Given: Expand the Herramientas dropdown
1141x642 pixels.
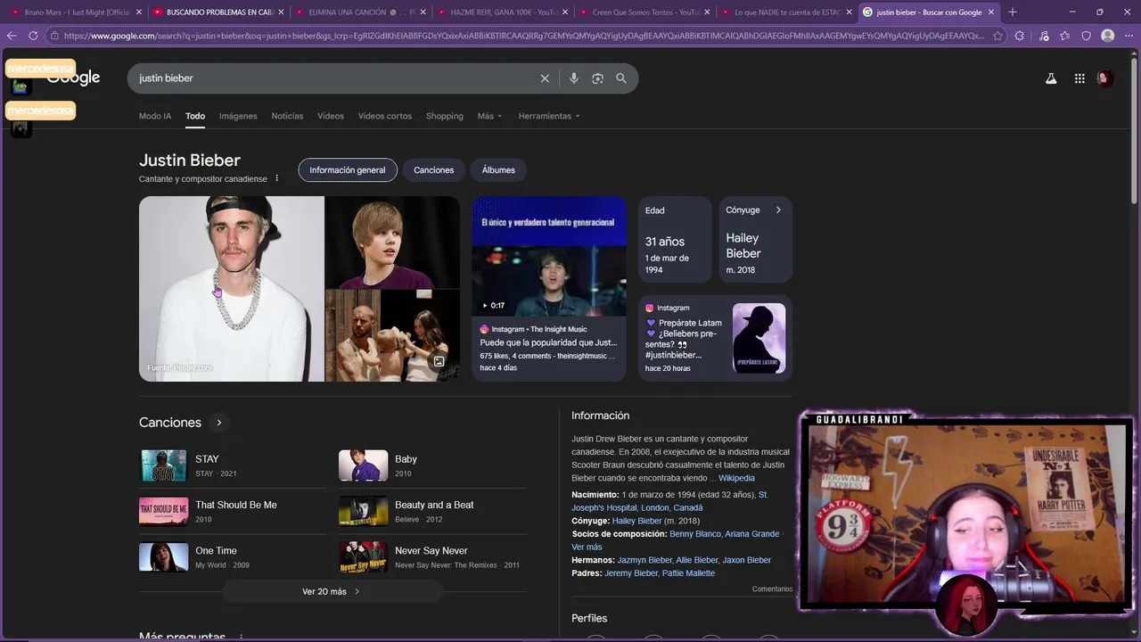Looking at the screenshot, I should point(549,116).
